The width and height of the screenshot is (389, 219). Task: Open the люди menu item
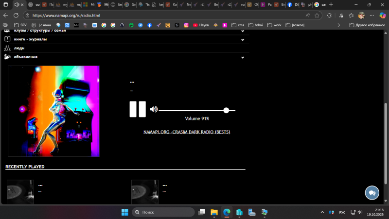19,48
